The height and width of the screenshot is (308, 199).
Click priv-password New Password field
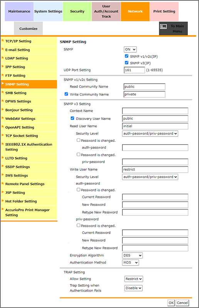tap(155, 241)
